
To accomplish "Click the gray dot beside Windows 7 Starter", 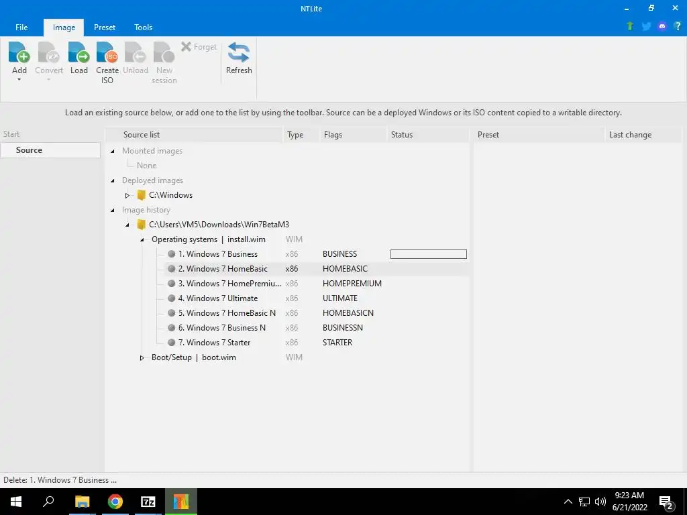I will (171, 343).
